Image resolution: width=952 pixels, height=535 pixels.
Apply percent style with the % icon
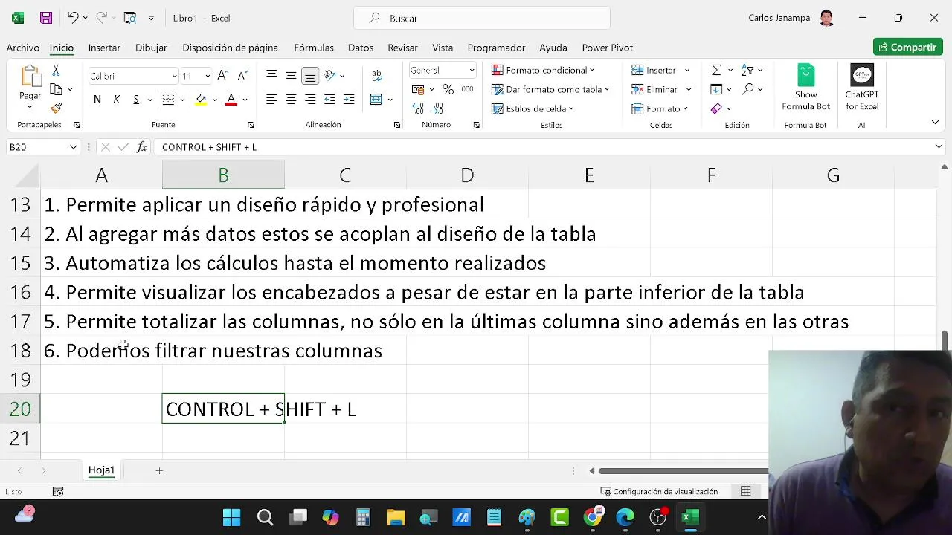click(448, 89)
